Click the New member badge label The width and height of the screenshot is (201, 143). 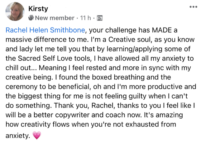[55, 18]
